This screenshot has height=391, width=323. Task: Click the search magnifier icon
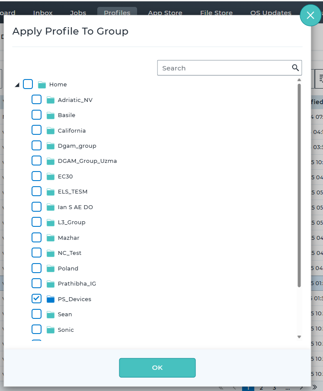(295, 68)
